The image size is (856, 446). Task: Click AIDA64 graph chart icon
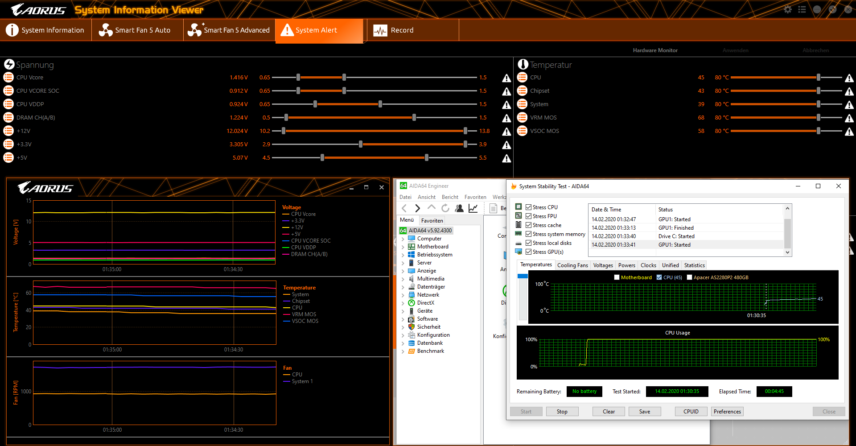473,208
